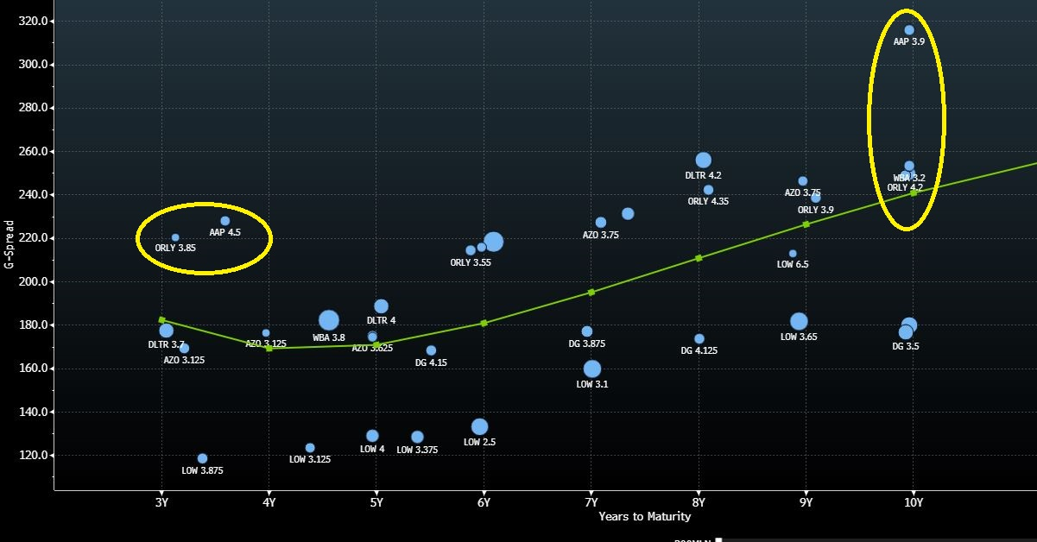Screen dimensions: 1037x542
Task: Select the LOW 3.875 data point
Action: coord(202,458)
